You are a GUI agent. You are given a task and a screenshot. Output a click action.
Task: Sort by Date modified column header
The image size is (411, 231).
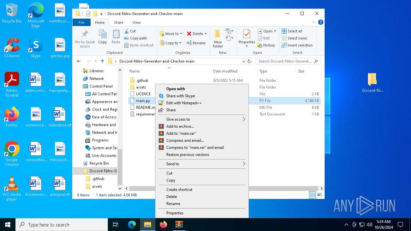tap(225, 71)
